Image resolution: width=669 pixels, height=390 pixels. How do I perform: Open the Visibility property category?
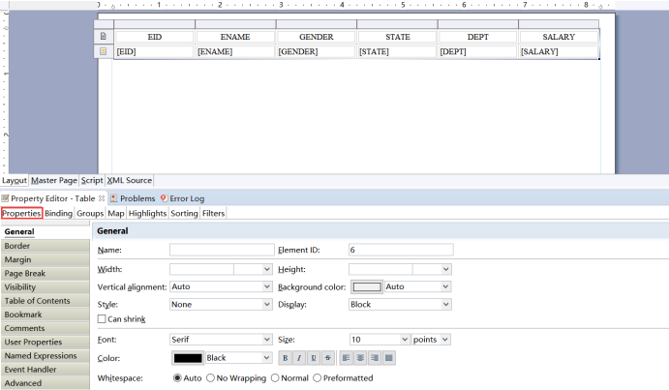[46, 287]
